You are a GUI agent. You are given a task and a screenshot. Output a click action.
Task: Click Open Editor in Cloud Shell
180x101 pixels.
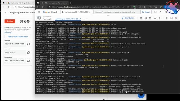pyautogui.click(x=128, y=18)
